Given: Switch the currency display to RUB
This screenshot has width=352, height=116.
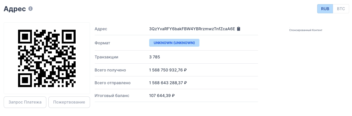Looking at the screenshot, I should pos(325,9).
